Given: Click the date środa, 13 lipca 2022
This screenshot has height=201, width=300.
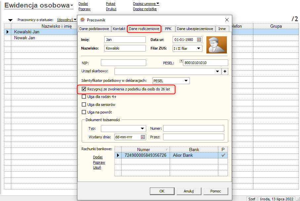Looking at the screenshot, I should click(277, 199).
